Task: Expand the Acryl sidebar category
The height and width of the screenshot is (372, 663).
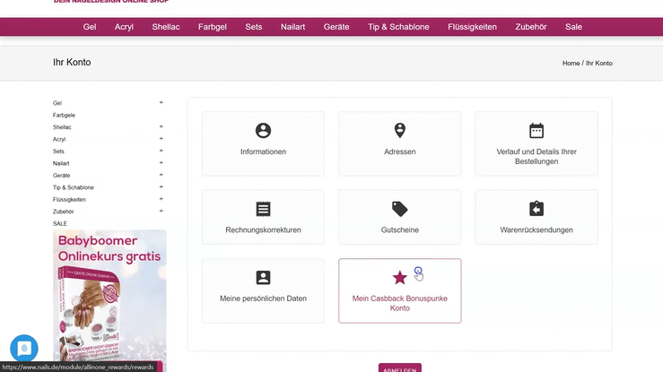Action: tap(161, 139)
